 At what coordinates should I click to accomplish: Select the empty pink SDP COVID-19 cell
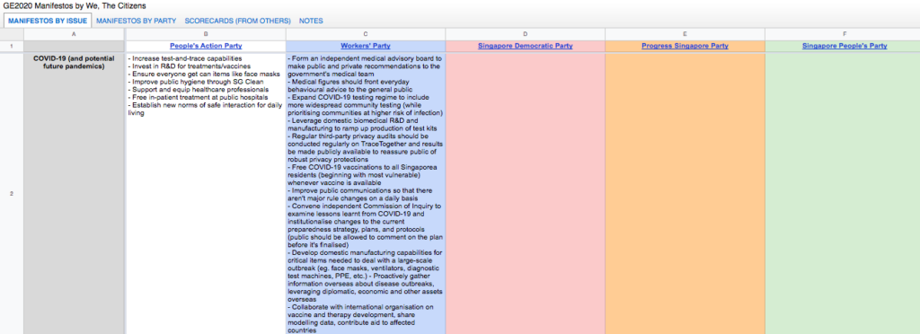click(525, 193)
